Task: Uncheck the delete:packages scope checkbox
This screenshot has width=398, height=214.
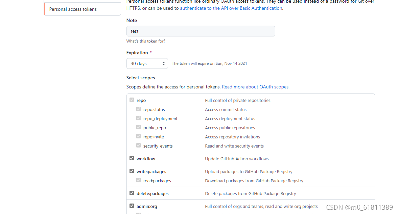Action: coord(132,193)
